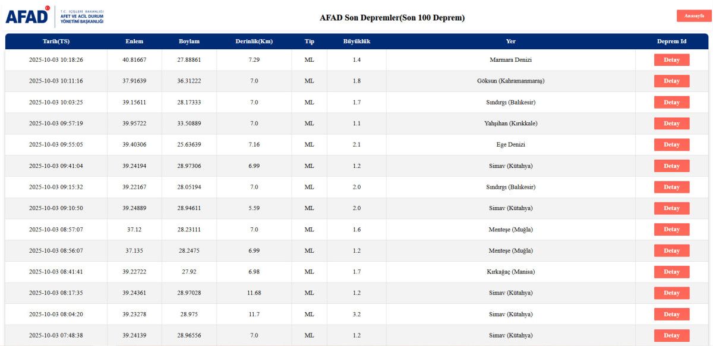Screen dimensions: 713x346
Task: Click the Tarih(TS) column header
Action: (x=56, y=42)
